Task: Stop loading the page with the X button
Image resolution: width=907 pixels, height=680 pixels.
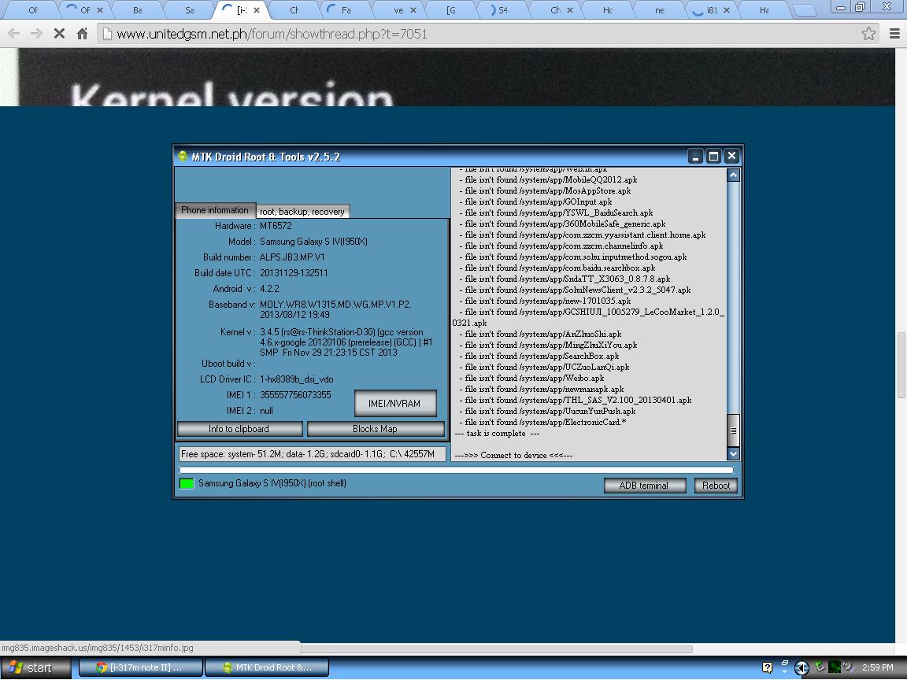Action: [x=59, y=34]
